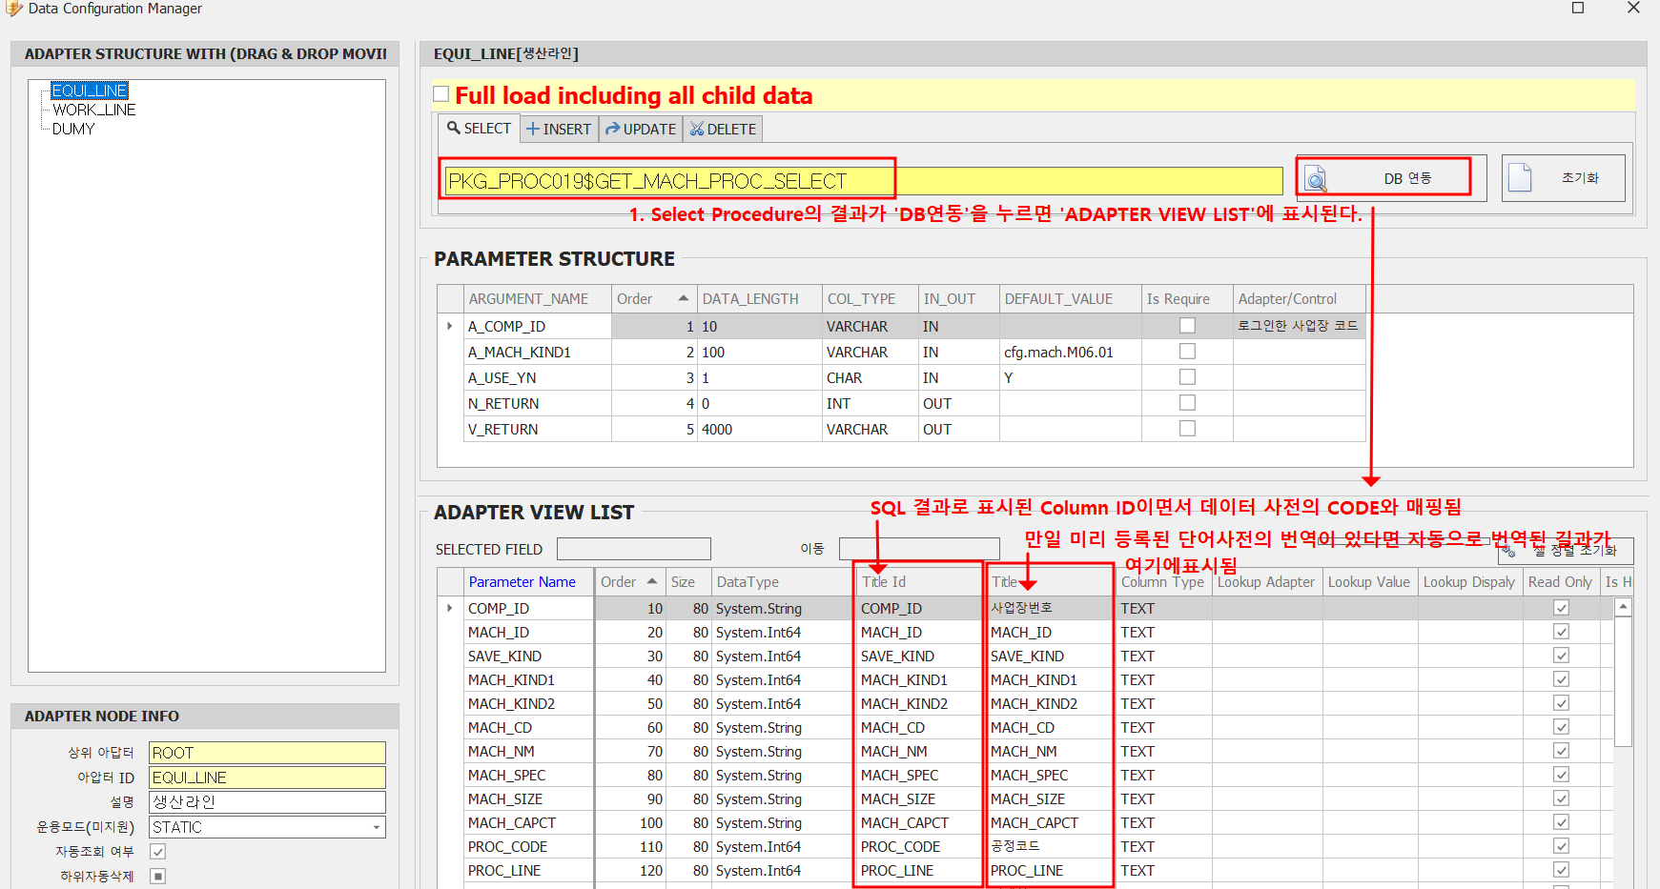
Task: Click the MACH_CAPCT Title Id cell
Action: click(918, 822)
